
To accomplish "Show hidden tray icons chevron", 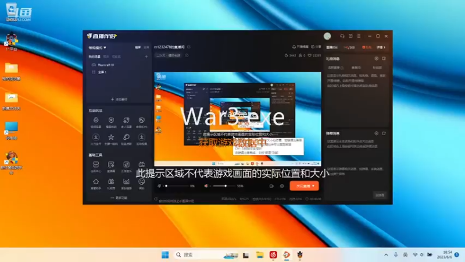I will [x=386, y=255].
